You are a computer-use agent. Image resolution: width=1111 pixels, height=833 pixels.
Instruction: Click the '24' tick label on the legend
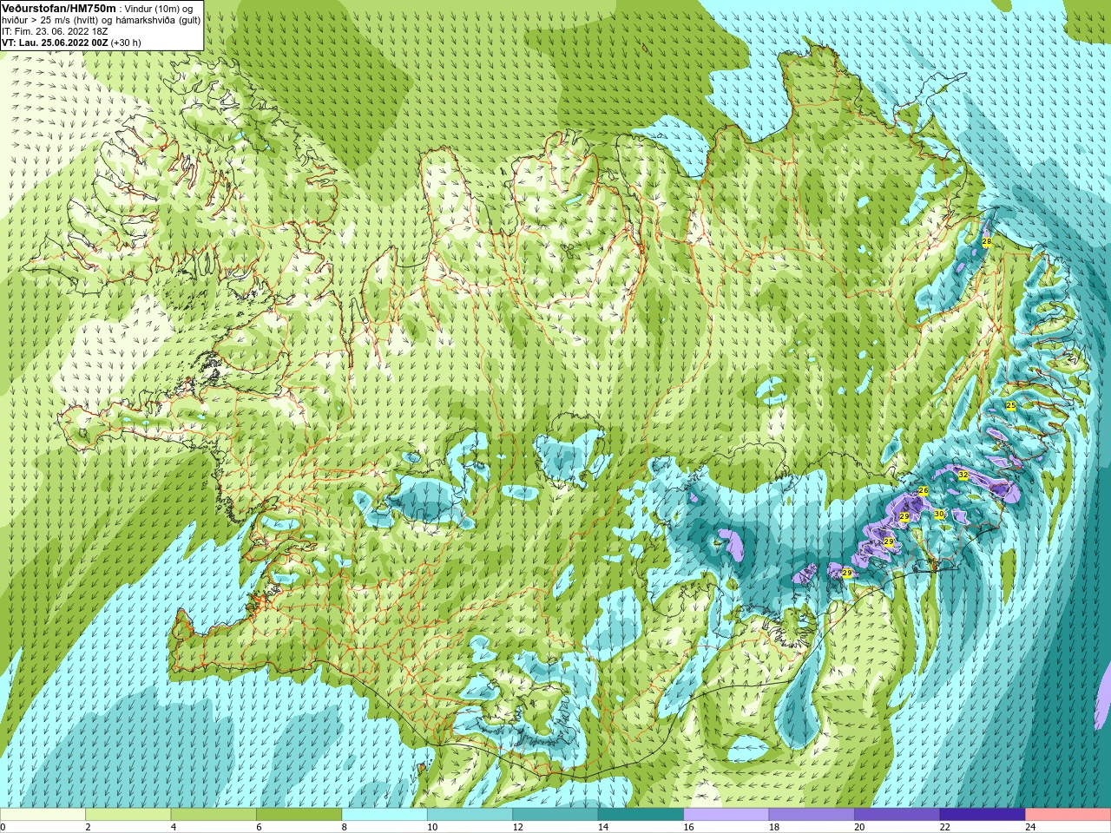[1030, 828]
